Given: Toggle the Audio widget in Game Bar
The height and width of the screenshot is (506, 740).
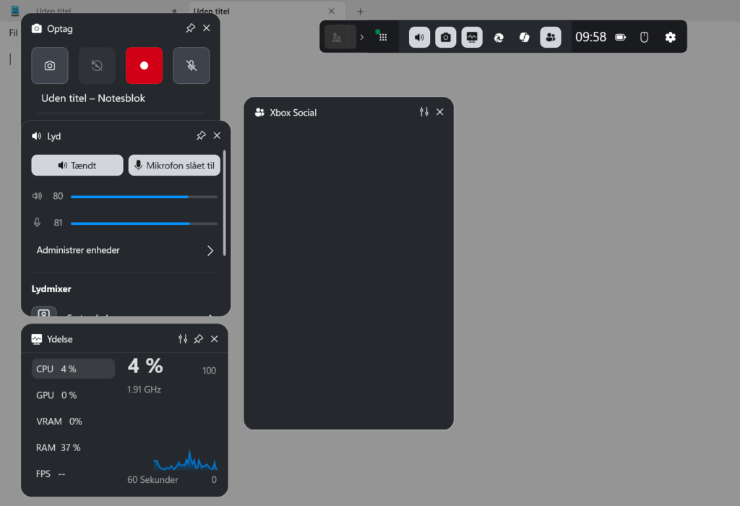Looking at the screenshot, I should 419,38.
